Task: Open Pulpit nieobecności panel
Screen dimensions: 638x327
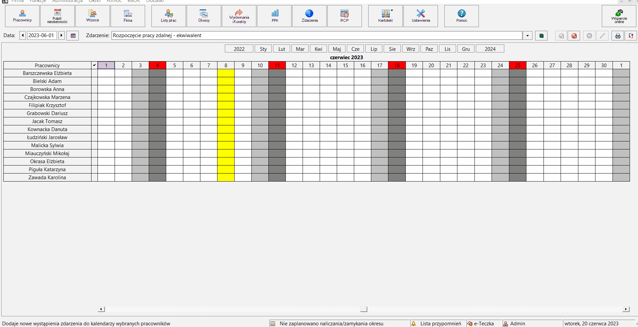Action: point(57,16)
